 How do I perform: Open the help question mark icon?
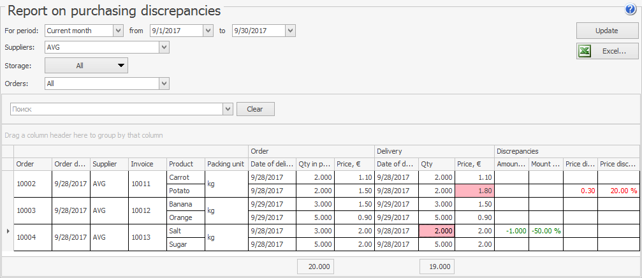pyautogui.click(x=631, y=9)
